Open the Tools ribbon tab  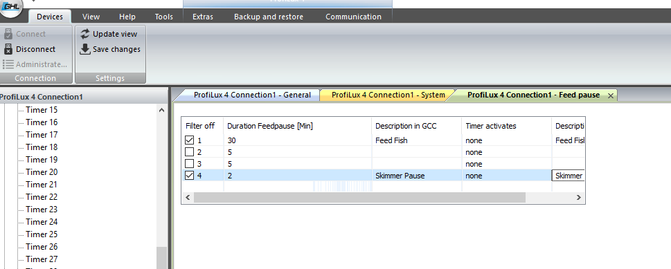164,17
